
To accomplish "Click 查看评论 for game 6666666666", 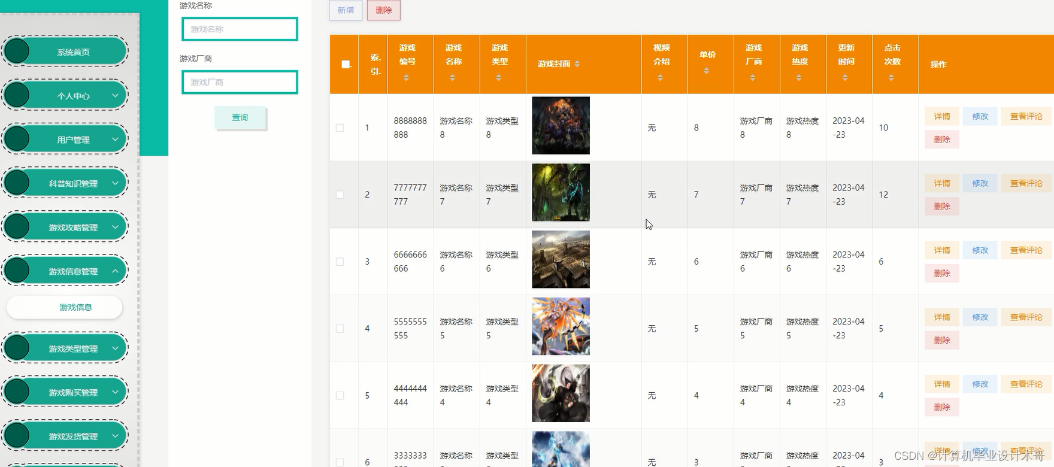I will click(x=1026, y=250).
